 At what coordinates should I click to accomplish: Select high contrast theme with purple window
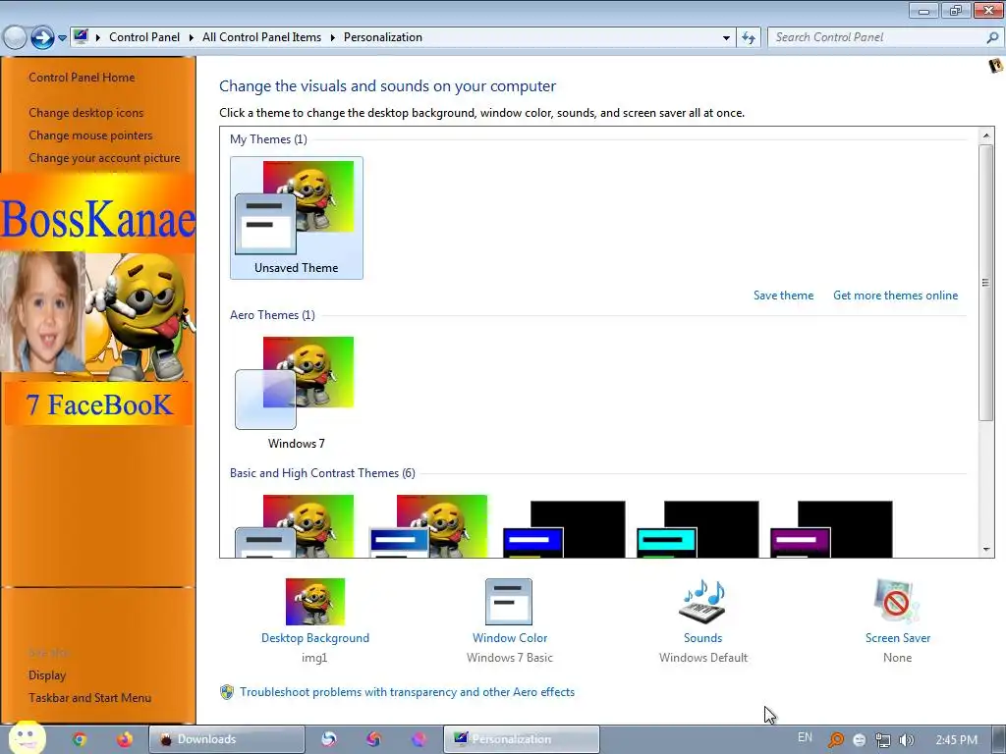(x=831, y=529)
